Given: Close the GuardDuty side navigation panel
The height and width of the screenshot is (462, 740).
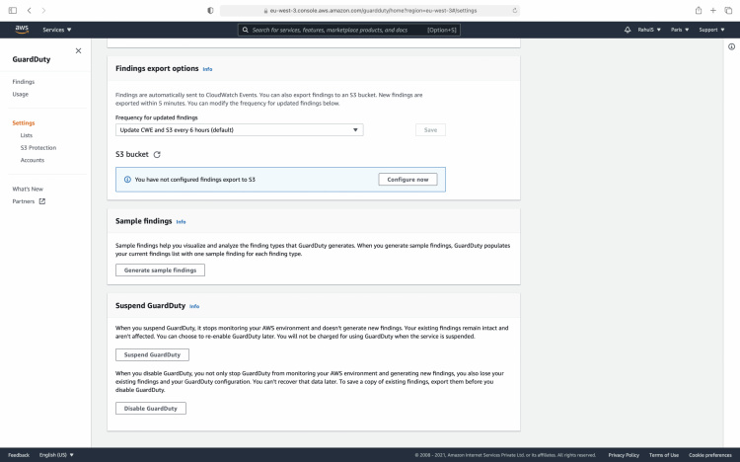Looking at the screenshot, I should (x=79, y=50).
